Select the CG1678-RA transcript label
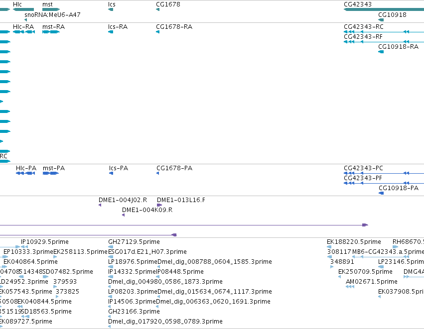Image resolution: width=424 pixels, height=329 pixels. pos(174,27)
